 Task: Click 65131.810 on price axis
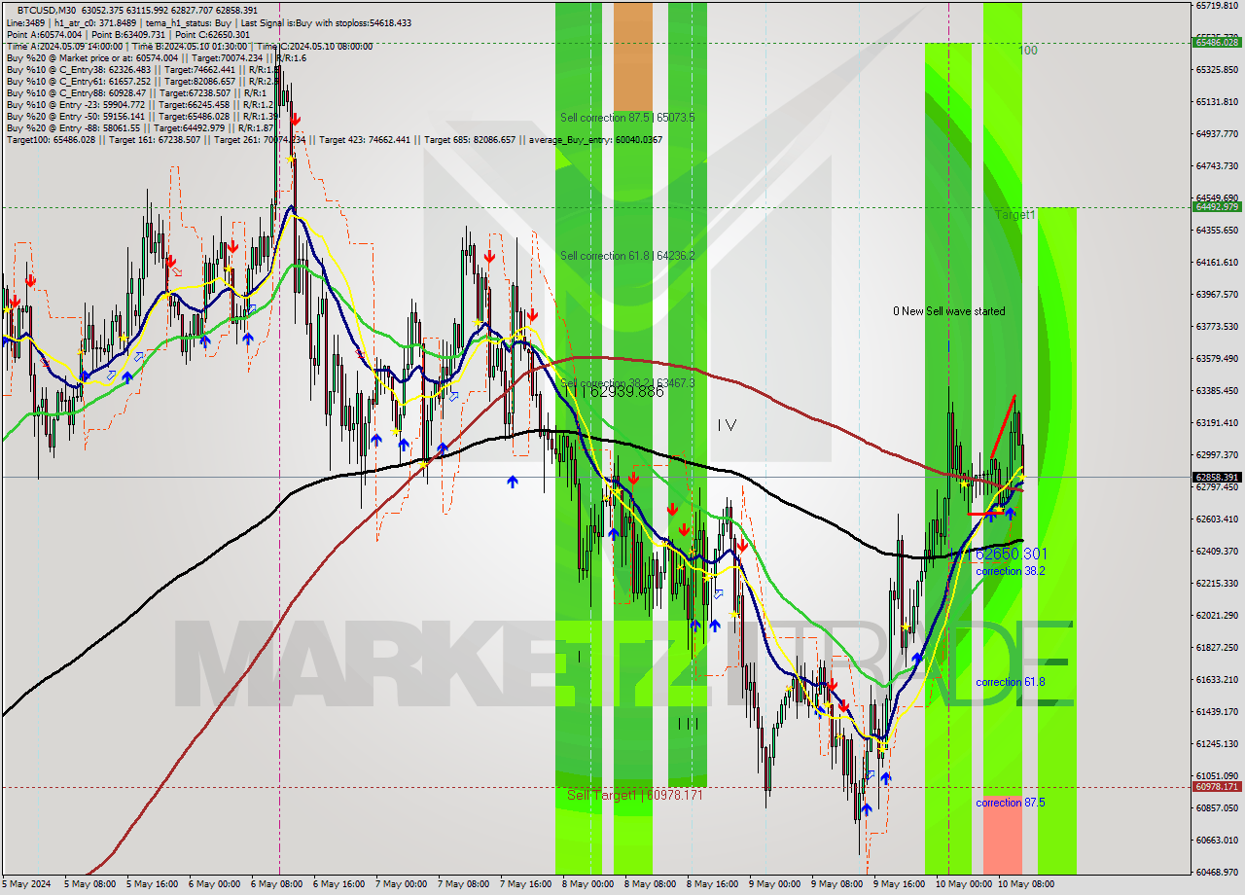(1216, 101)
